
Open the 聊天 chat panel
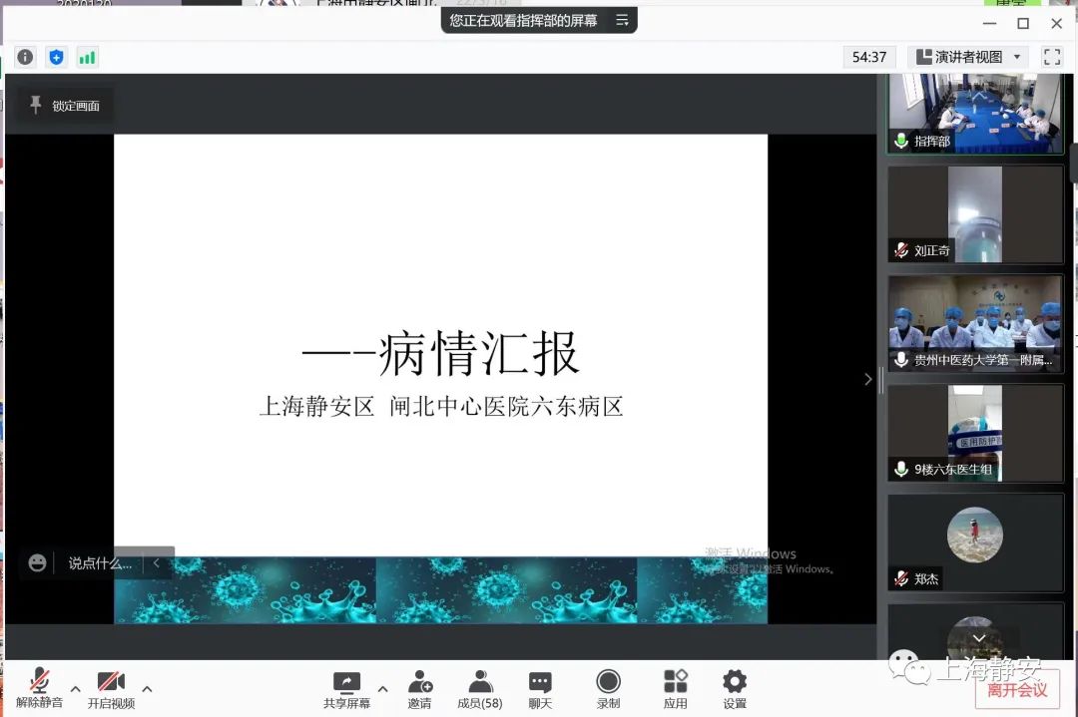[540, 689]
